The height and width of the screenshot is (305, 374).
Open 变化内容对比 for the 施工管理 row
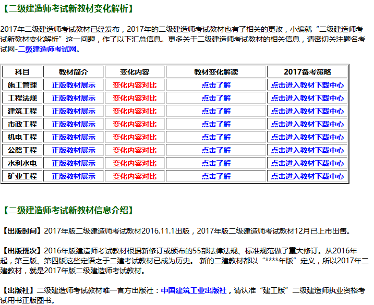pyautogui.click(x=135, y=85)
